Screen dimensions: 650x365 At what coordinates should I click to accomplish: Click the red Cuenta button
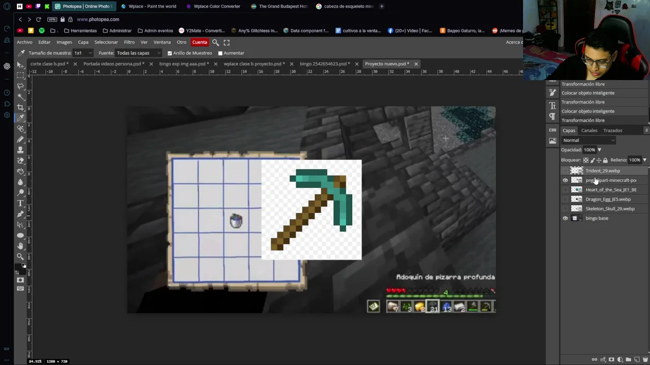[200, 43]
